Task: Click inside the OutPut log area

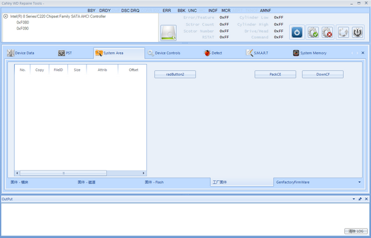Action: (185, 219)
